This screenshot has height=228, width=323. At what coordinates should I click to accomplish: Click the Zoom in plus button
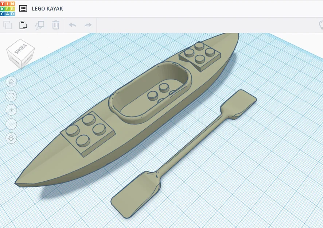[x=11, y=110]
